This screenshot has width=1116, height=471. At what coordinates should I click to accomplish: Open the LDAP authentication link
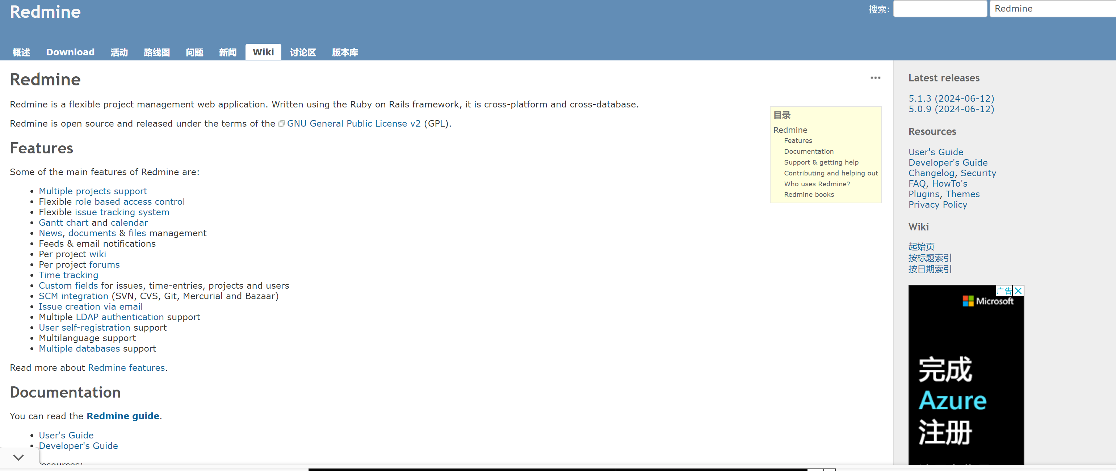(119, 317)
